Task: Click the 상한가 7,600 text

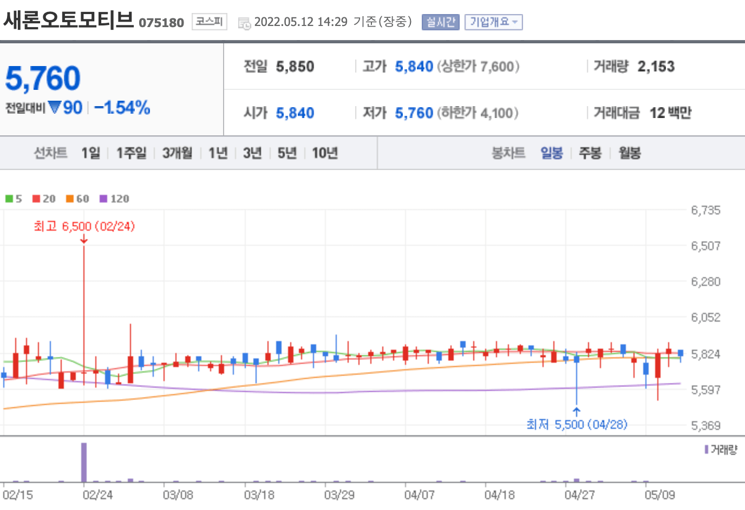Action: click(478, 67)
